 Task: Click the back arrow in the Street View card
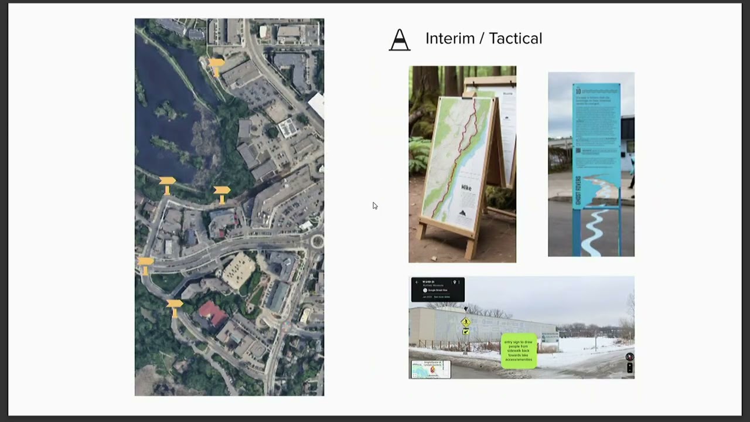(417, 283)
